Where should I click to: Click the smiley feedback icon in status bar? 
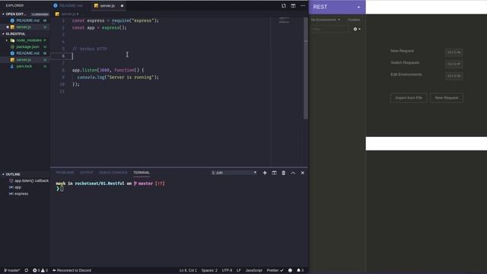[x=290, y=270]
